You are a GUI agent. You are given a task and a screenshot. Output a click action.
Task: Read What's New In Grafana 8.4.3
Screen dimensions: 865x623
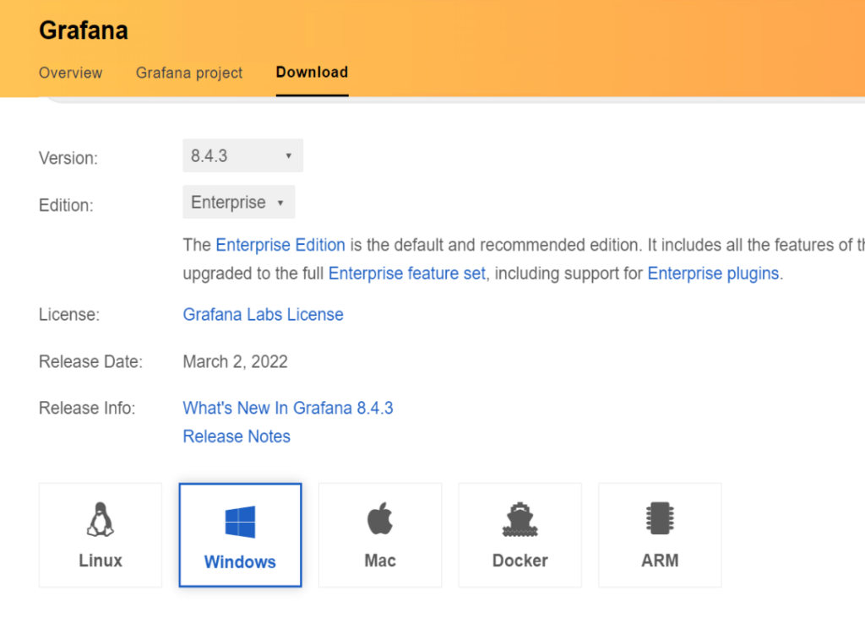(288, 408)
